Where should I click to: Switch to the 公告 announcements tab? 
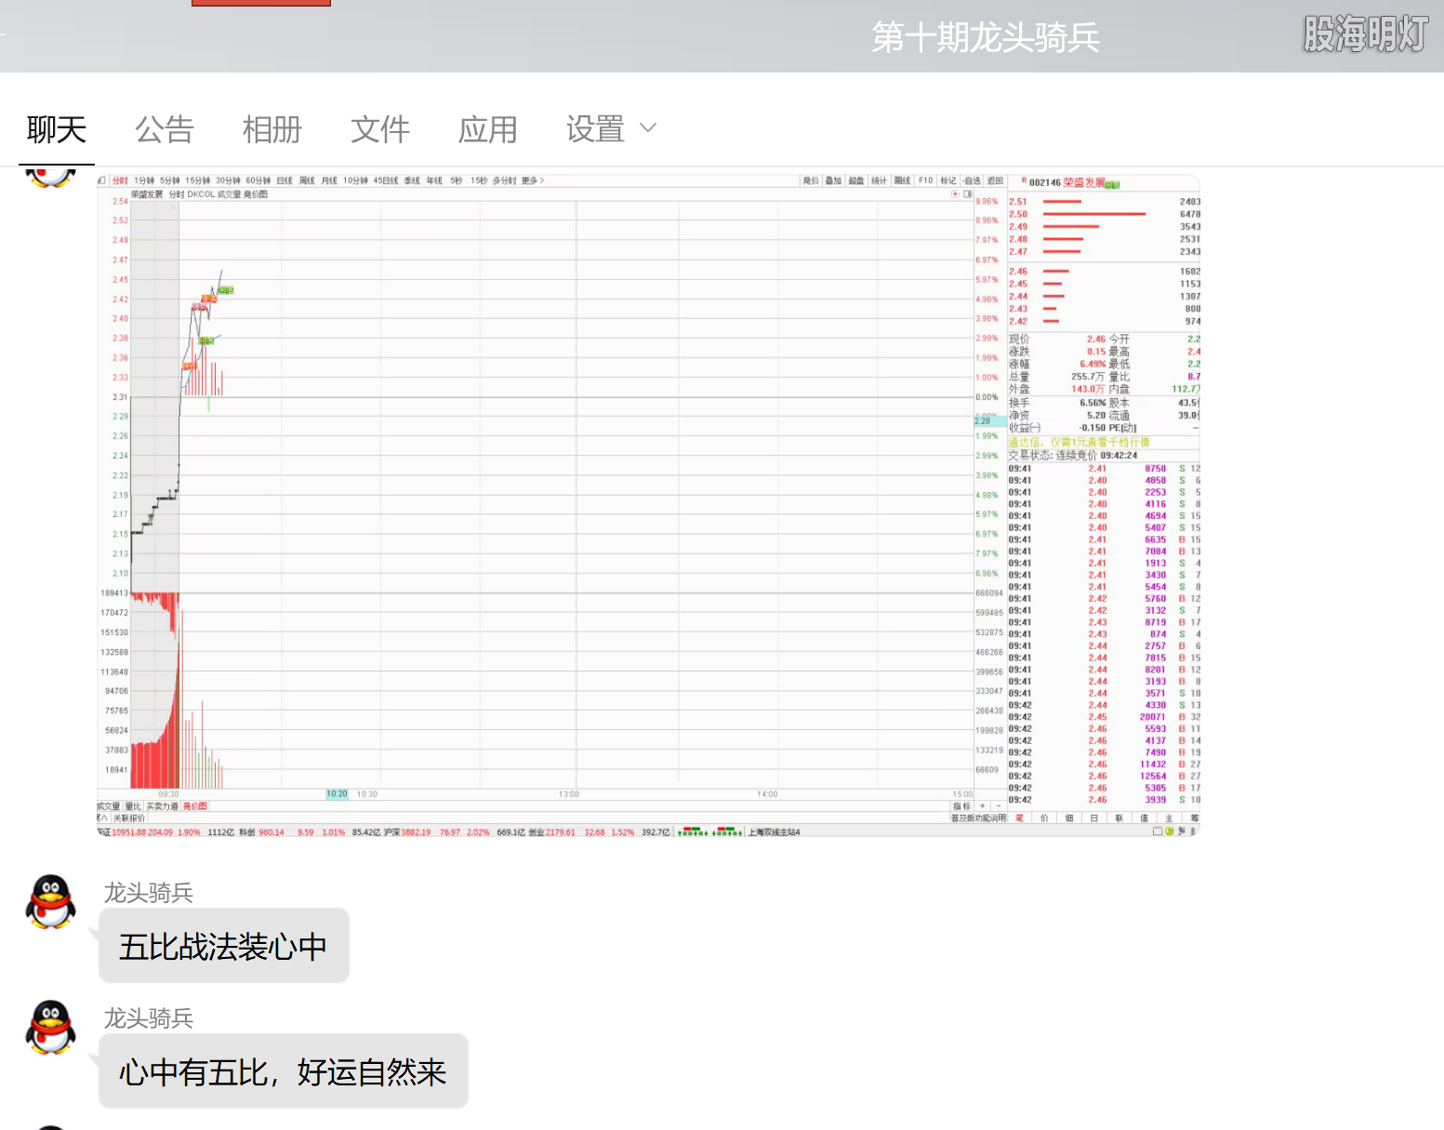(x=165, y=129)
